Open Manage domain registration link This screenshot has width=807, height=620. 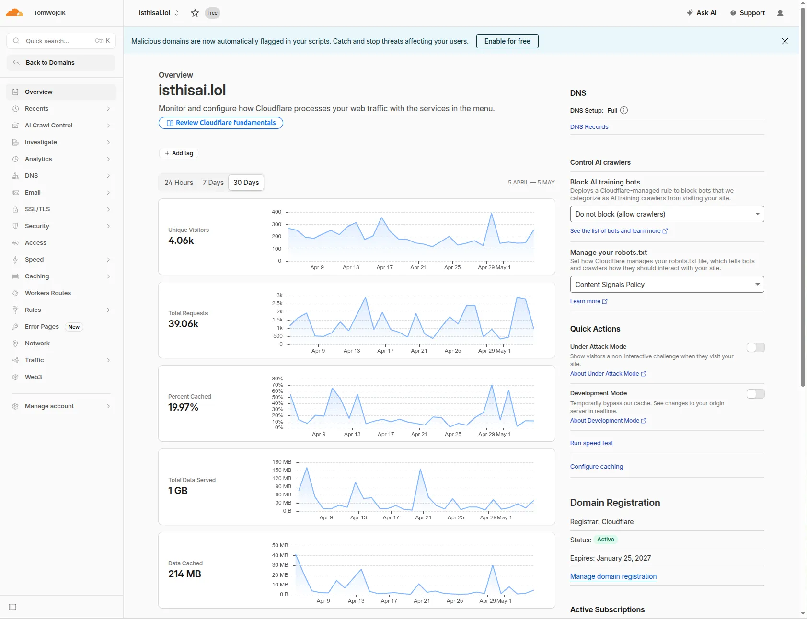[613, 576]
